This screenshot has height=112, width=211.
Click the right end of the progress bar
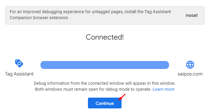point(166,65)
